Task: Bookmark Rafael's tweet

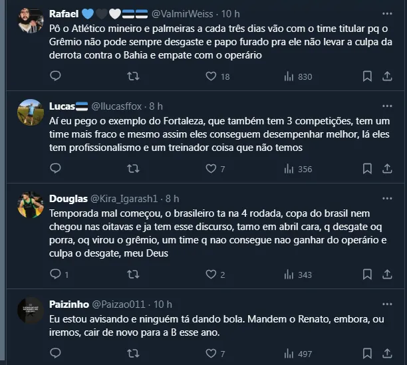Action: (366, 76)
